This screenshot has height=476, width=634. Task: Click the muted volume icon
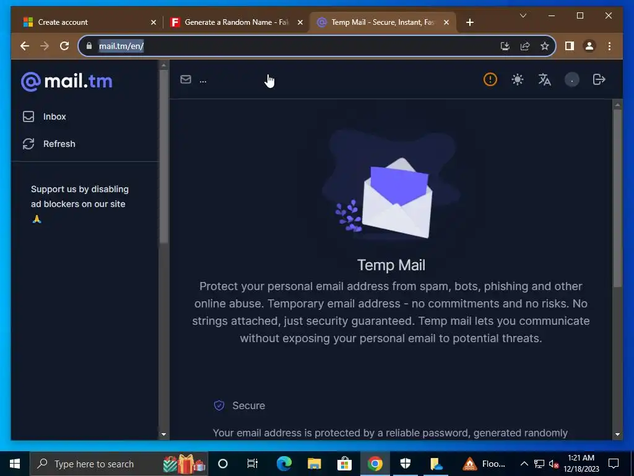[554, 464]
